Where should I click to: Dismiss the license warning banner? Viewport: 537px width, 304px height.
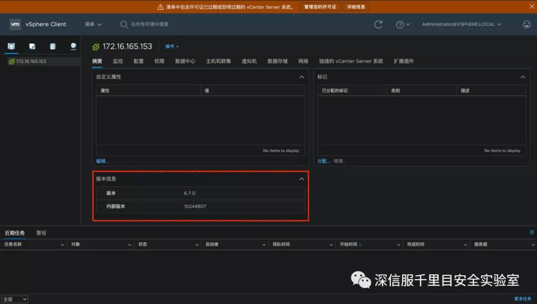532,6
